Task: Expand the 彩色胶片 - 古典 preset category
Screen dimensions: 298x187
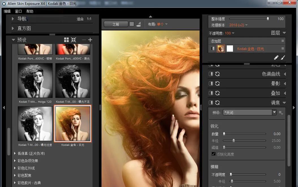Action: tap(15, 183)
